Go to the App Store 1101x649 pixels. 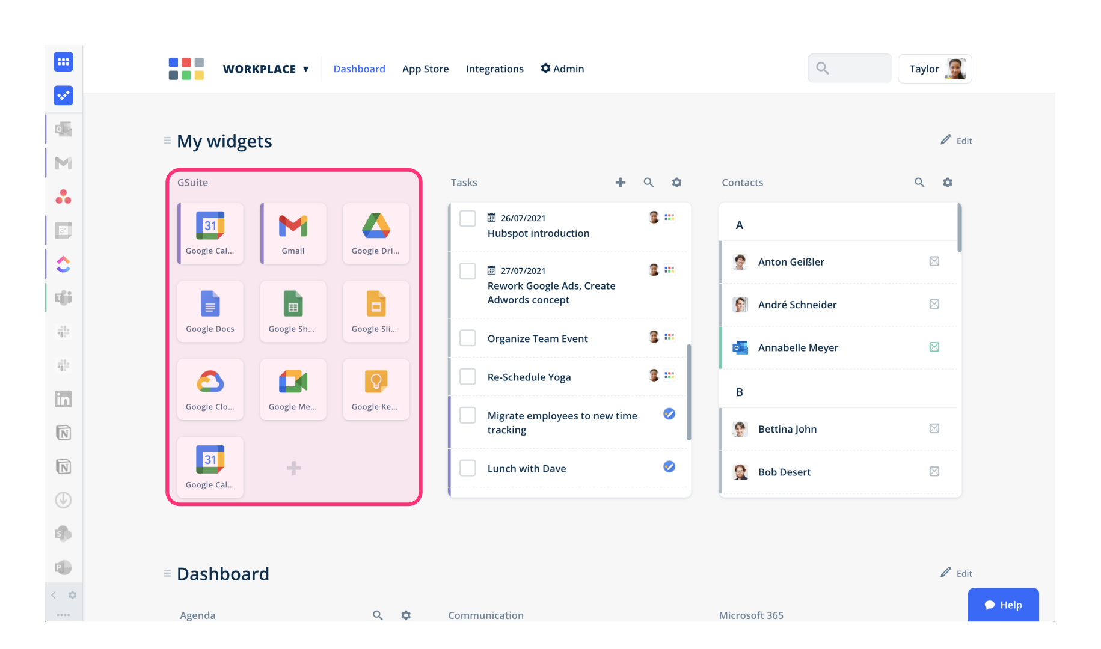[x=426, y=69]
